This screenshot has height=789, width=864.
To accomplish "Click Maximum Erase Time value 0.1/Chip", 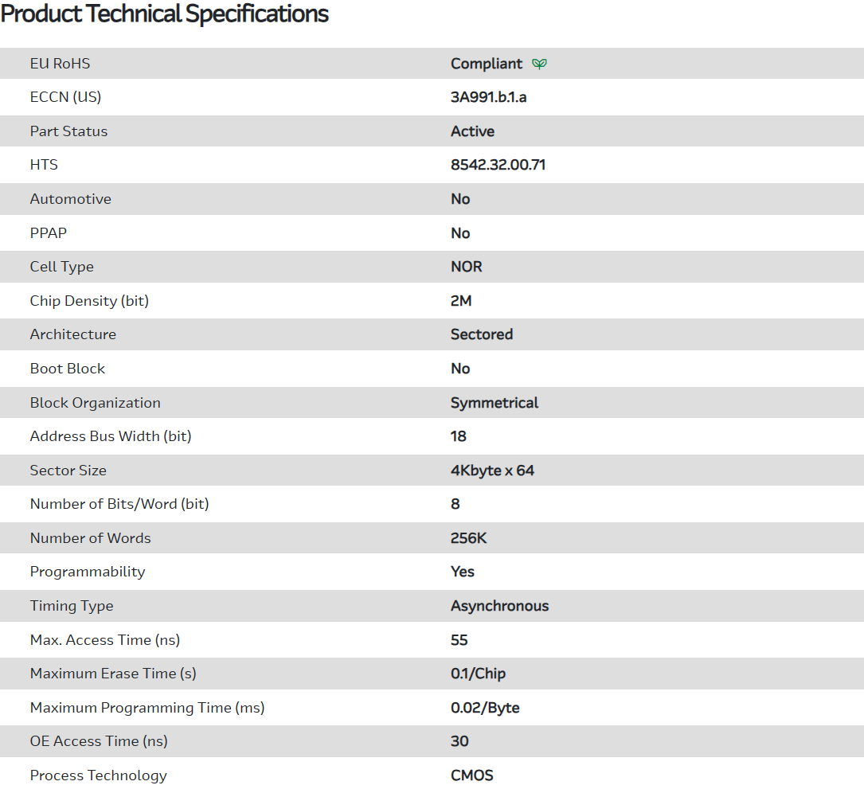I will tap(478, 674).
